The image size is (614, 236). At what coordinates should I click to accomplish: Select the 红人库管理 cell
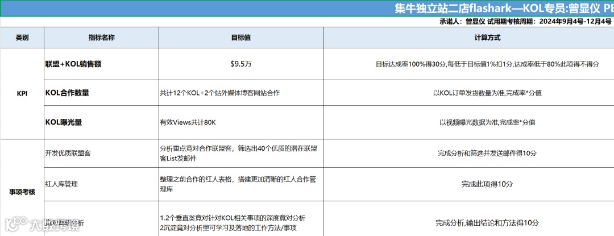[x=101, y=184]
